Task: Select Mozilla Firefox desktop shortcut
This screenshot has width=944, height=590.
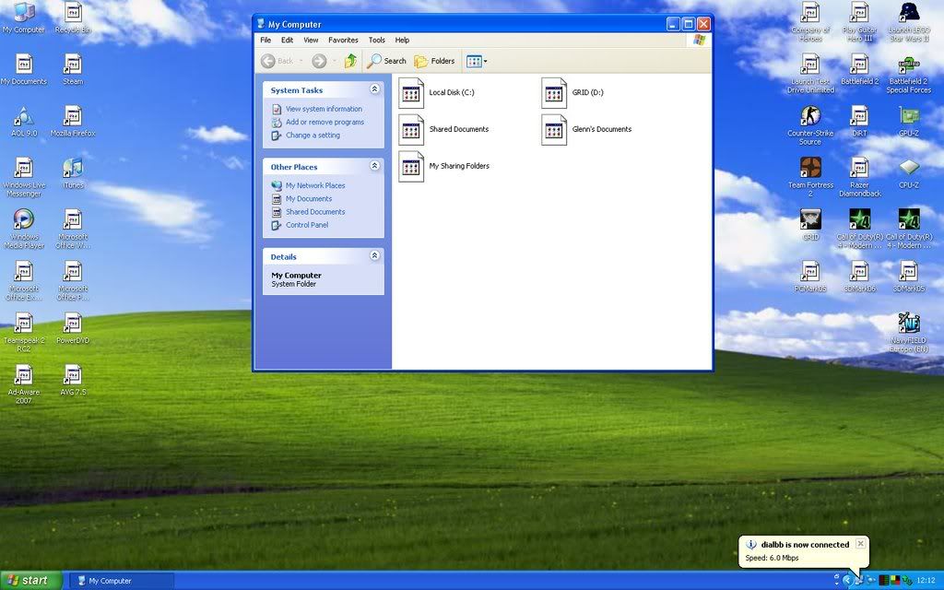Action: pyautogui.click(x=73, y=121)
